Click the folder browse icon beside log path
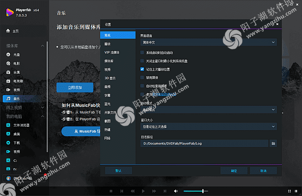Image resolution: width=302 pixels, height=196 pixels. click(273, 144)
